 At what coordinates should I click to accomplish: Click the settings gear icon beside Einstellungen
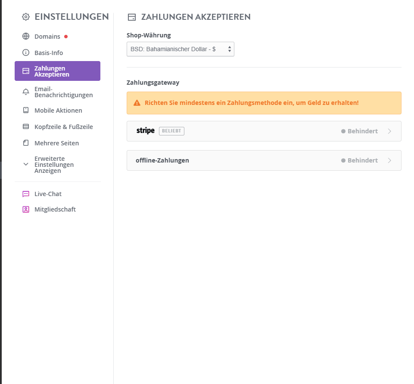click(25, 17)
